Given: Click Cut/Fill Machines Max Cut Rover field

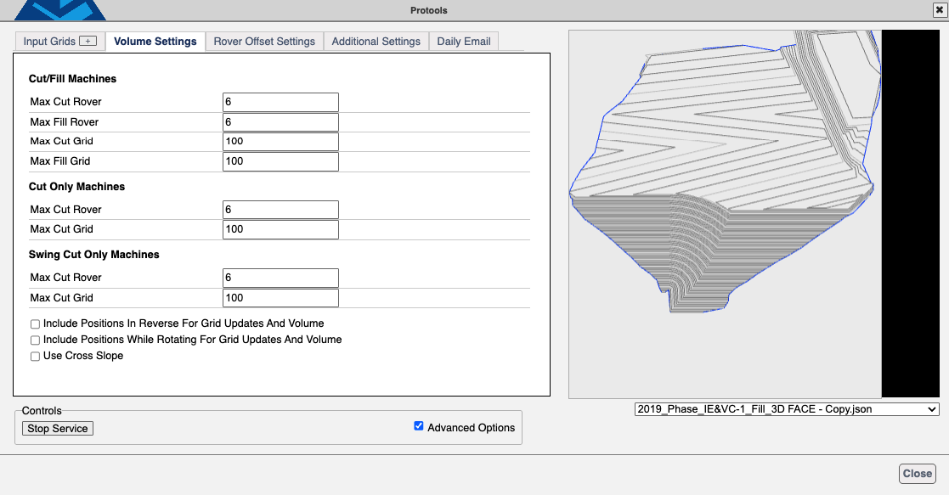Looking at the screenshot, I should click(280, 102).
